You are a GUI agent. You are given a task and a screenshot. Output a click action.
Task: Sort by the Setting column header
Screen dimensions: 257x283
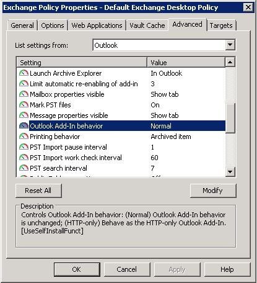click(x=82, y=63)
